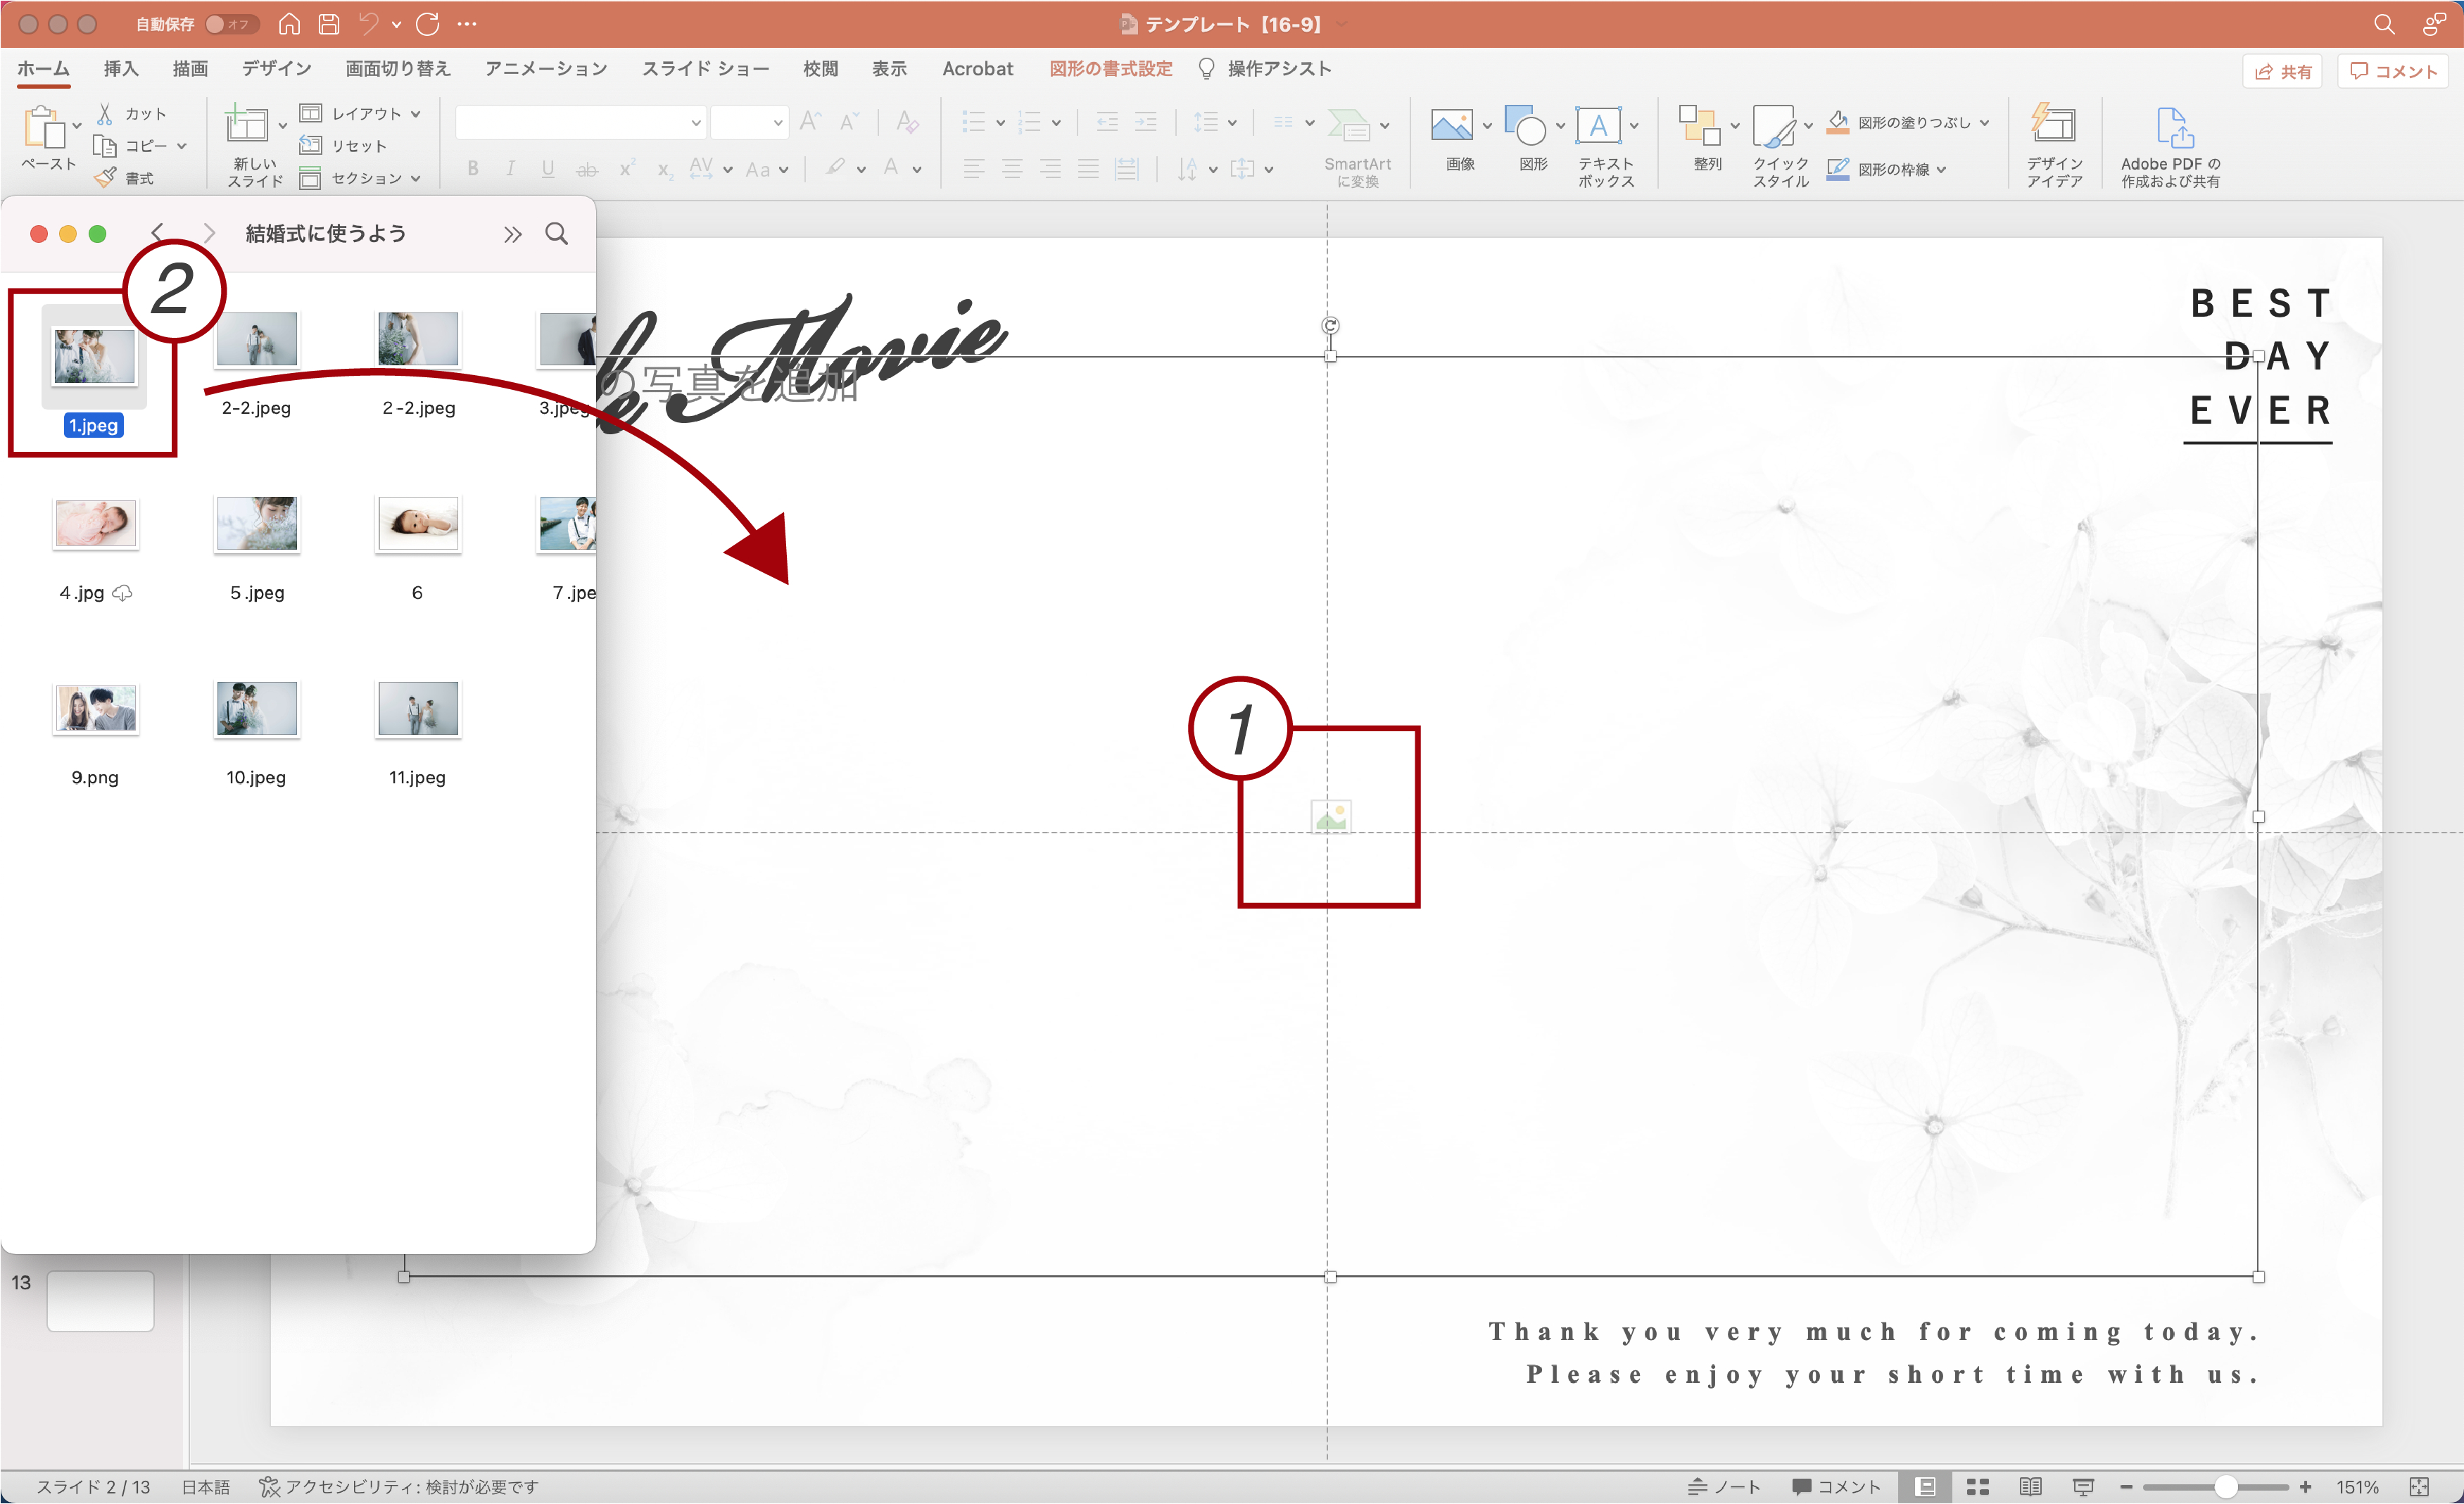This screenshot has width=2464, height=1504.
Task: Insert a picture with 画像 icon
Action: click(x=1451, y=126)
